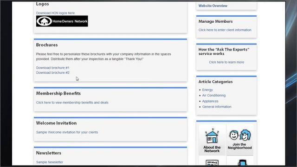
Task: Click the Ask The Experts service heading
Action: tap(224, 51)
